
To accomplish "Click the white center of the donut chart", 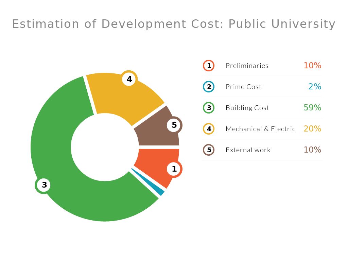I will (105, 147).
